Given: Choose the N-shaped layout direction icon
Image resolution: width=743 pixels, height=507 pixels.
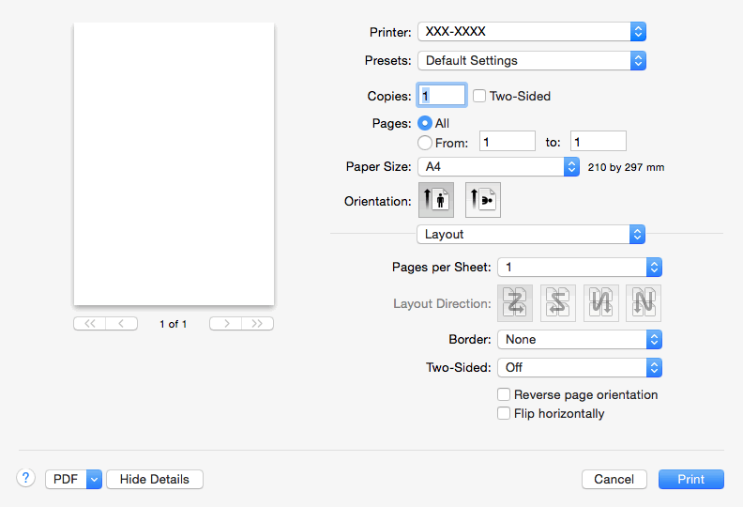Looking at the screenshot, I should [644, 303].
